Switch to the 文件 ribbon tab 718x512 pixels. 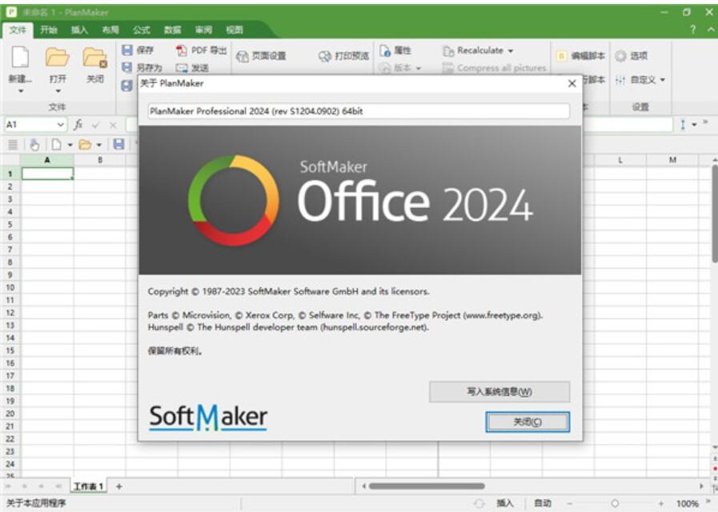coord(18,30)
